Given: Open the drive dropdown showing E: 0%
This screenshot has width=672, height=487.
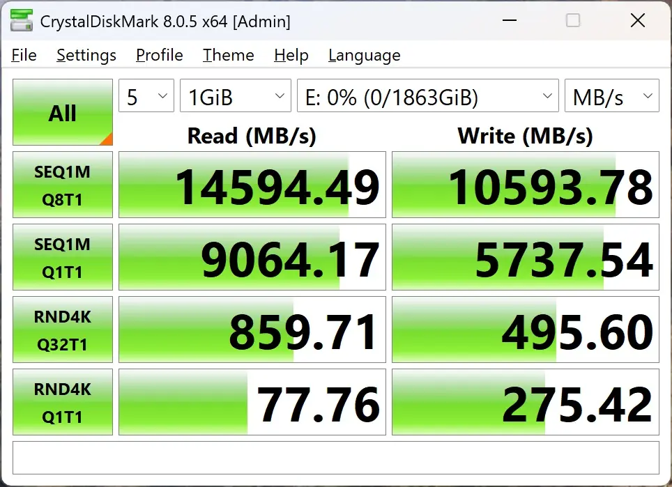Looking at the screenshot, I should tap(428, 95).
